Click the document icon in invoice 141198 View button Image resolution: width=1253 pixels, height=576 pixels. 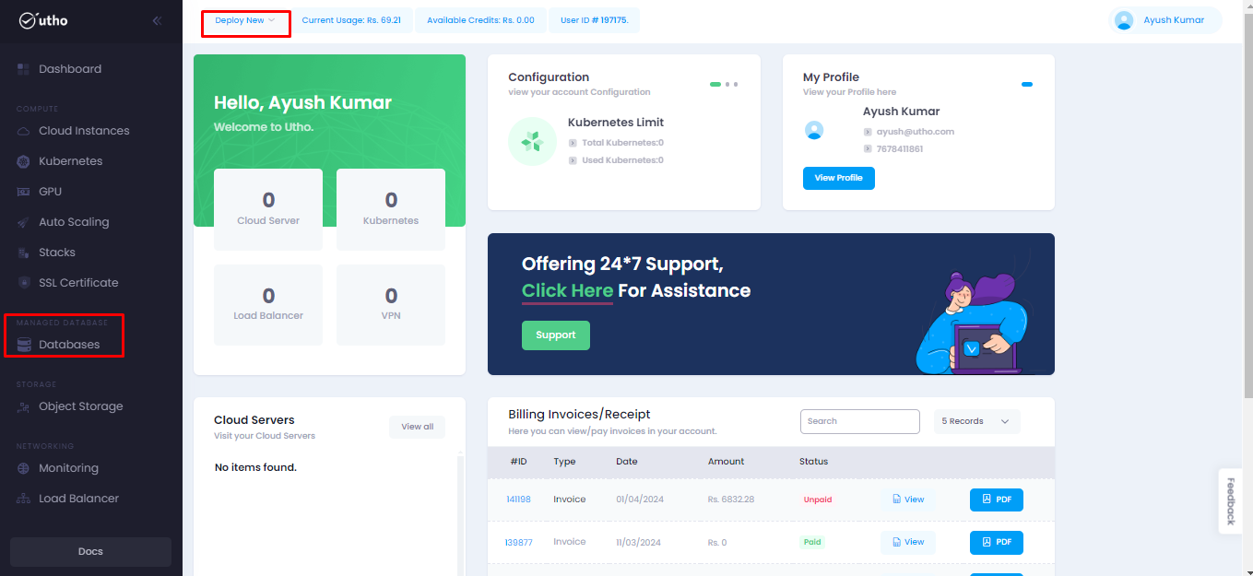coord(897,500)
